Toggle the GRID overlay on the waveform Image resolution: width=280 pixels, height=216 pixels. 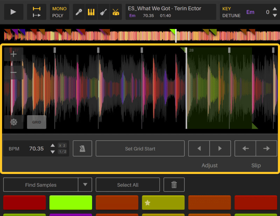tap(36, 122)
